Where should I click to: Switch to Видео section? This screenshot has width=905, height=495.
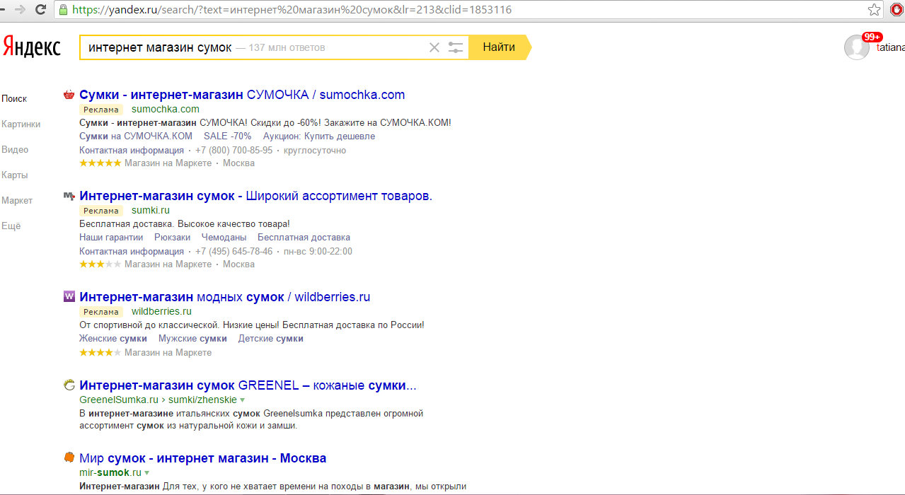point(15,150)
